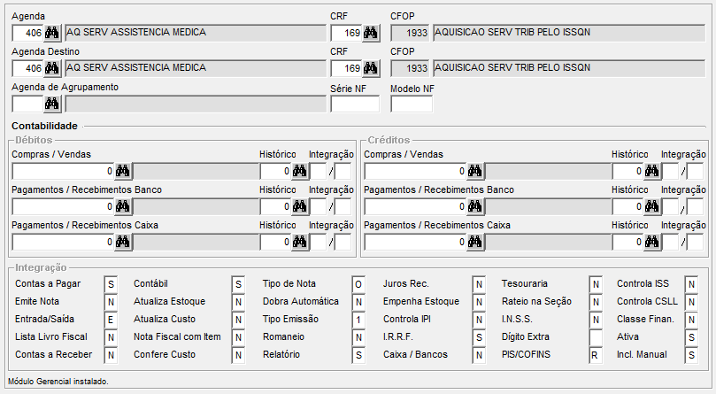Screen dimensions: 716x394
Task: Search Créditos Pagamentos / Recebimentos Banco account
Action: click(x=475, y=206)
